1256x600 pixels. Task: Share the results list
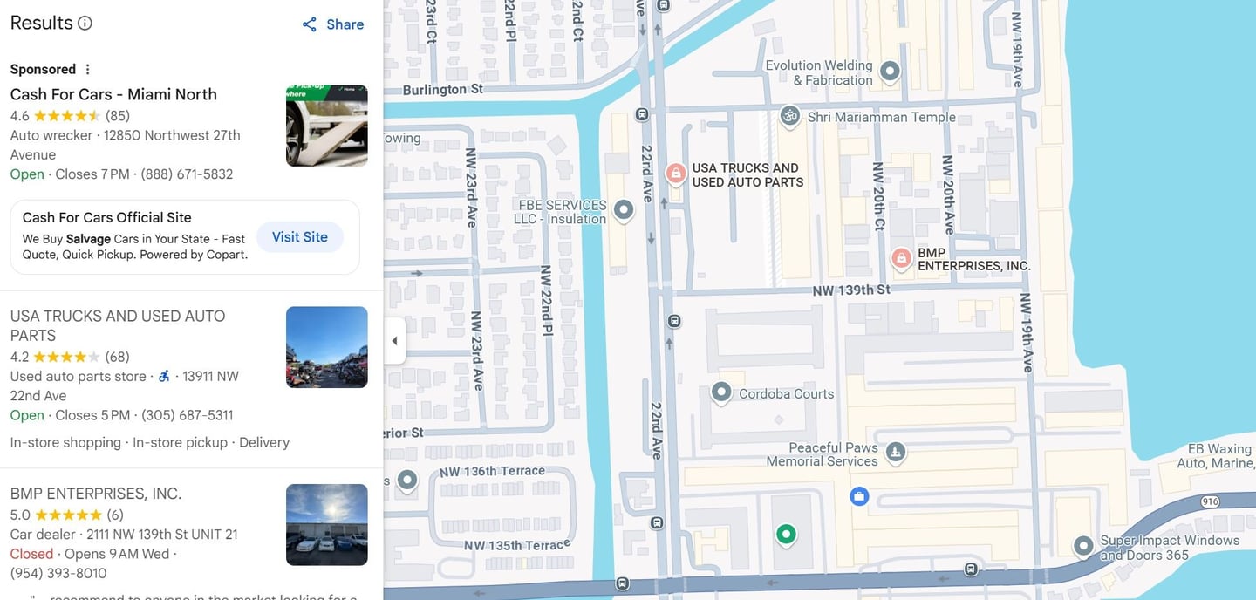point(333,24)
